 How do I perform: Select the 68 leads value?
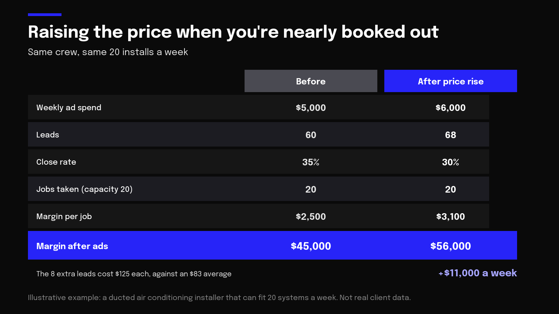(x=450, y=135)
